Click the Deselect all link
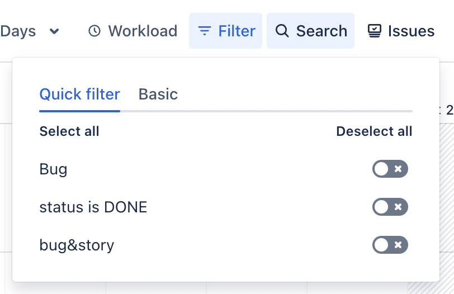This screenshot has width=454, height=294. tap(374, 131)
